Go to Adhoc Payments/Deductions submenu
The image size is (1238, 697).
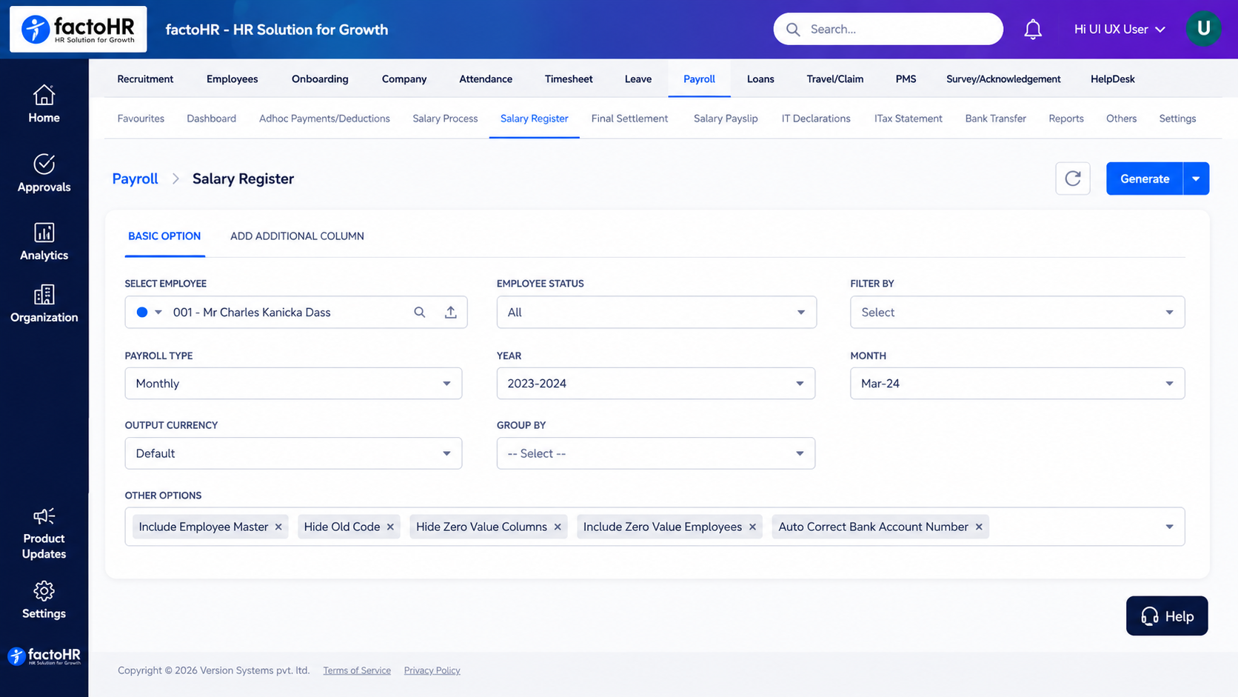tap(324, 119)
